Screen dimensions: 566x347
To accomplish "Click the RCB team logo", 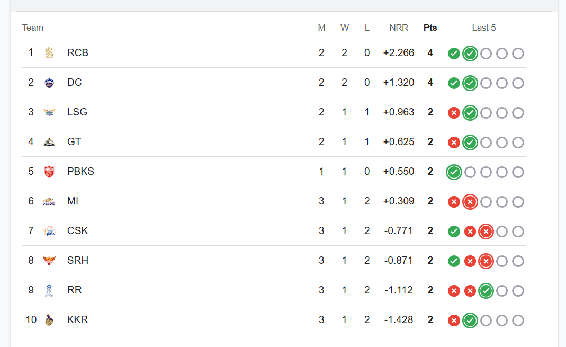I will tap(49, 53).
